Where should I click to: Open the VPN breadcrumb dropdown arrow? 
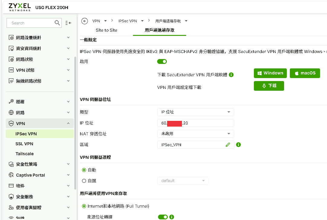click(105, 21)
